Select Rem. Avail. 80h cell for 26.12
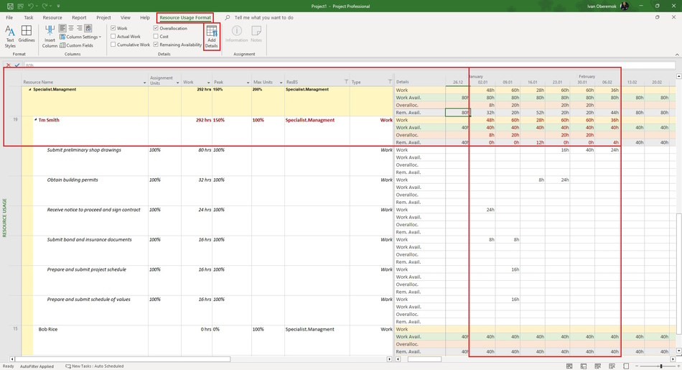This screenshot has height=370, width=682. pyautogui.click(x=457, y=112)
